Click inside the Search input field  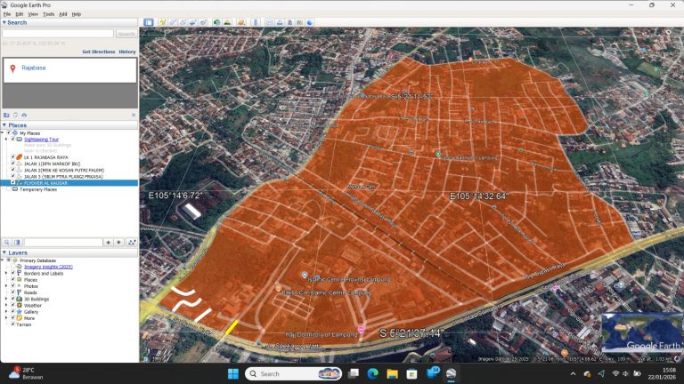58,34
